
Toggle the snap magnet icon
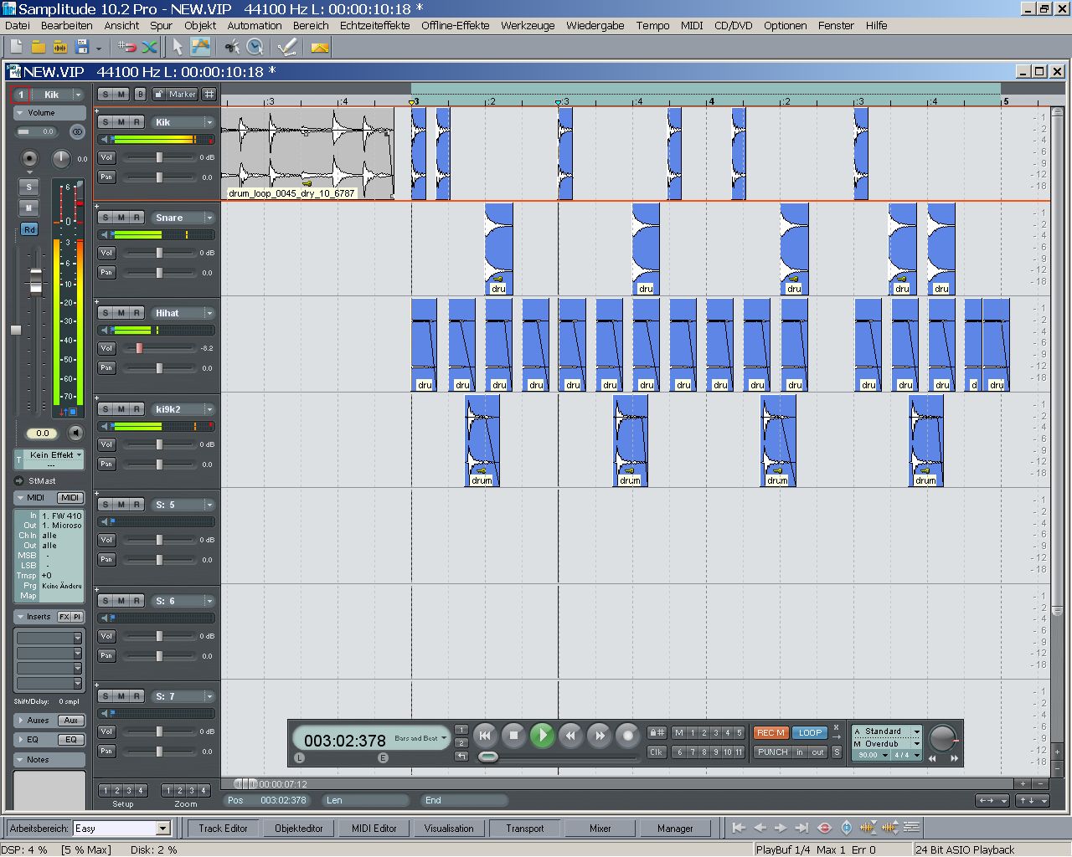127,47
